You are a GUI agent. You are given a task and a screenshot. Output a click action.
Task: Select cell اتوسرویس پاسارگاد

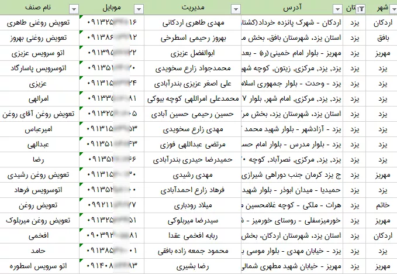click(x=40, y=68)
